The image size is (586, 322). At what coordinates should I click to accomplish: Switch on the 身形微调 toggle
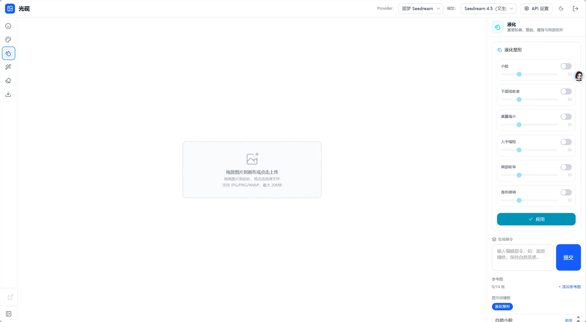pos(566,192)
